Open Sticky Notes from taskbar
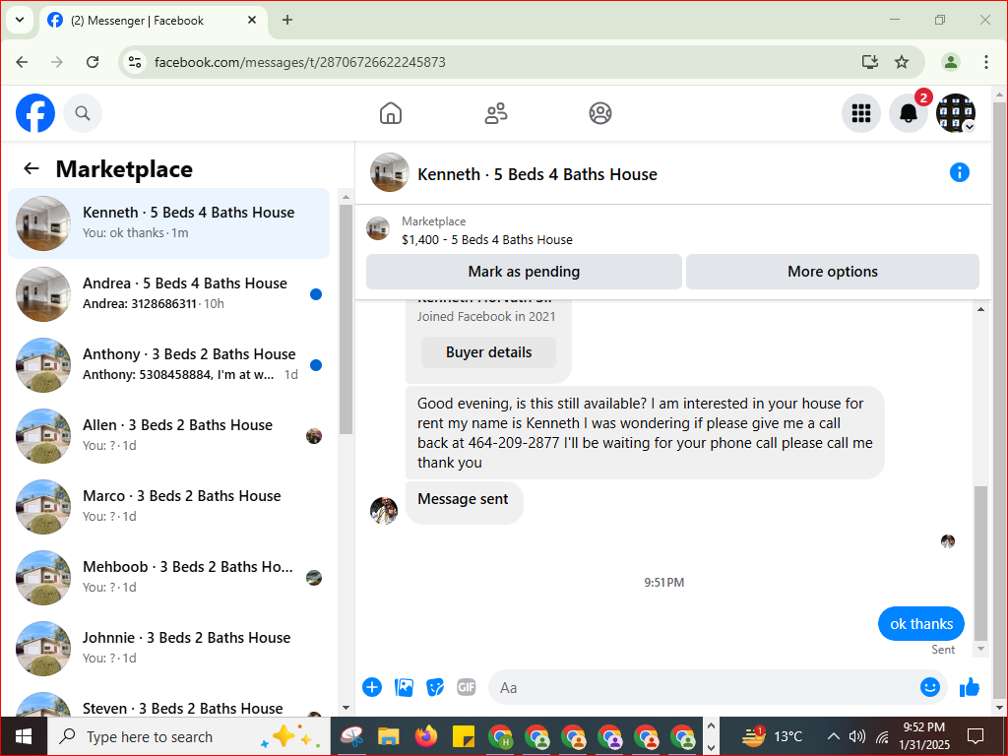This screenshot has height=756, width=1008. click(463, 736)
